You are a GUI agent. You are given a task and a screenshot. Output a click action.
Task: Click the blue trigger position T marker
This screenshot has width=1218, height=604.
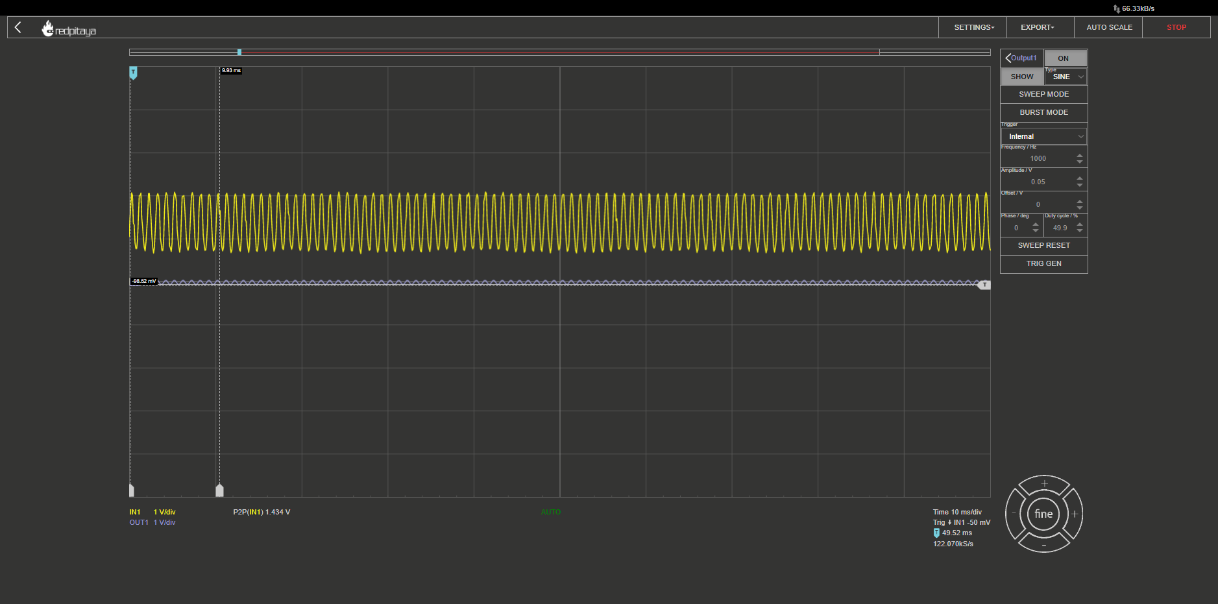(x=133, y=73)
